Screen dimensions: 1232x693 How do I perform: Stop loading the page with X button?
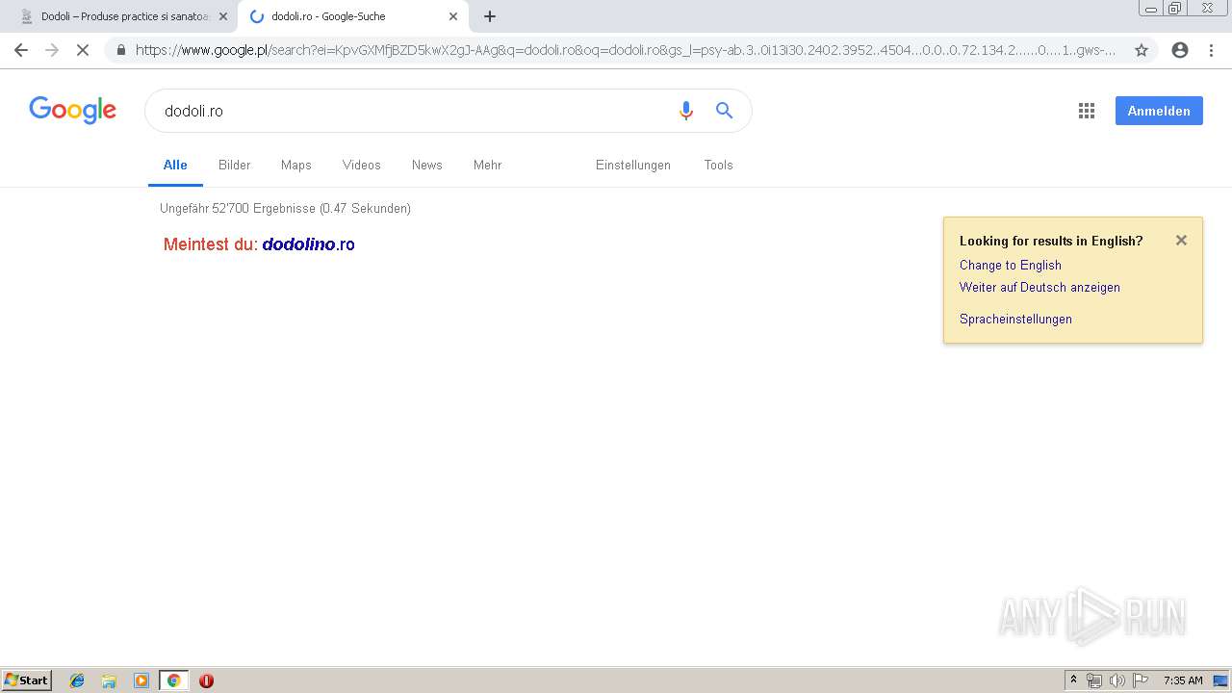pos(83,50)
